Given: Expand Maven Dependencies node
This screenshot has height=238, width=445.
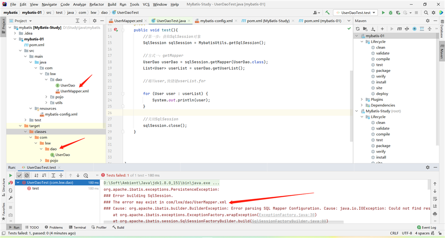Looking at the screenshot, I should pos(362,105).
